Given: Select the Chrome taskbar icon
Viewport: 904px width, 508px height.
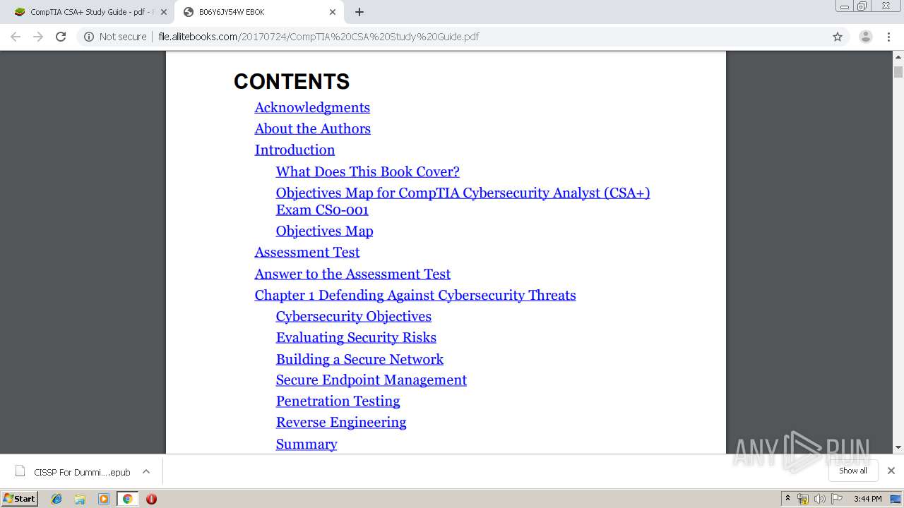Looking at the screenshot, I should coord(127,499).
